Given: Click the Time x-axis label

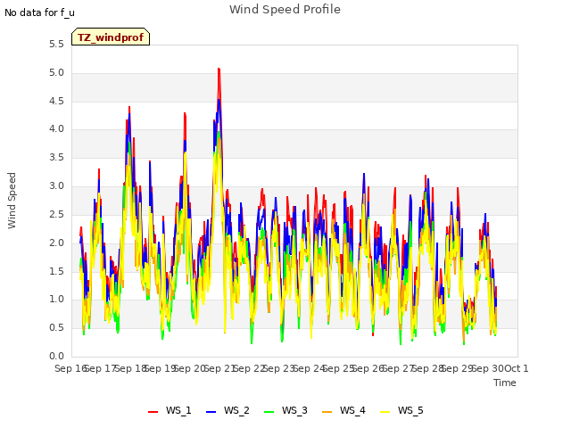Looking at the screenshot, I should pos(505,383).
